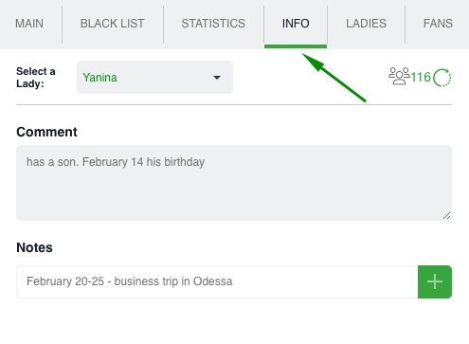Click the circular refresh icon beside 116
The image size is (469, 344).
442,78
